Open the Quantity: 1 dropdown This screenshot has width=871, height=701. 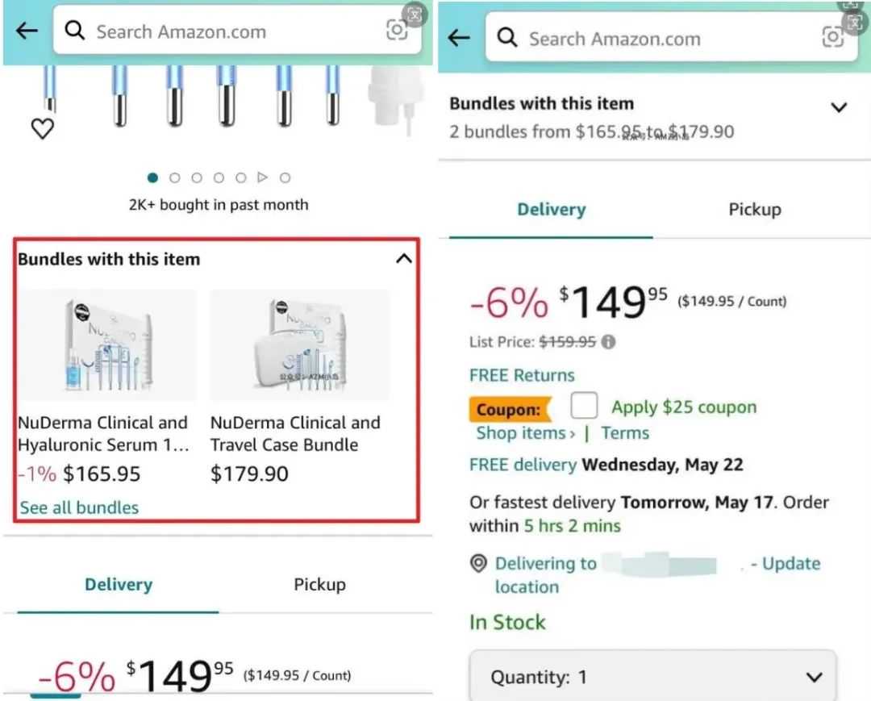(653, 676)
